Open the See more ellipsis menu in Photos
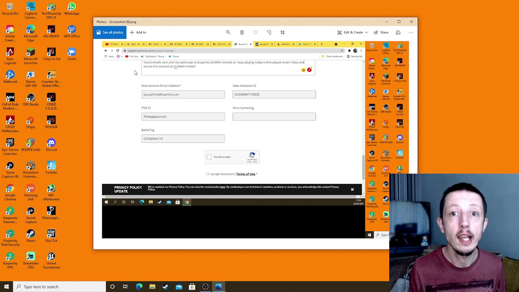Image resolution: width=519 pixels, height=292 pixels. coord(411,32)
